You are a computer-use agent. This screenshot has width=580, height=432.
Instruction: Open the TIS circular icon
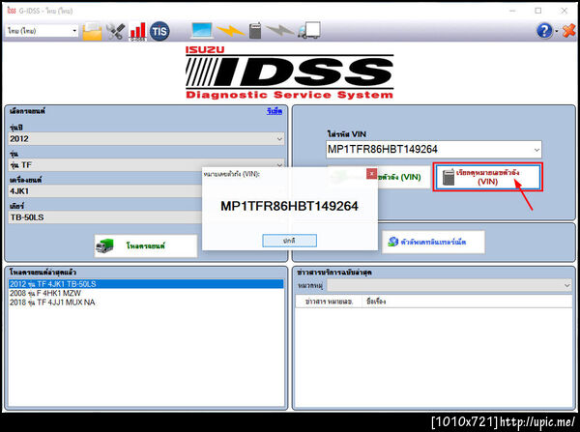[x=159, y=31]
